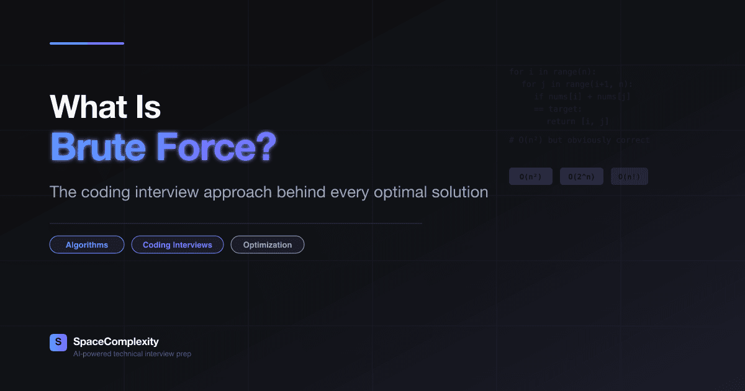Click the O(n!) complexity badge
745x391 pixels.
click(x=630, y=177)
